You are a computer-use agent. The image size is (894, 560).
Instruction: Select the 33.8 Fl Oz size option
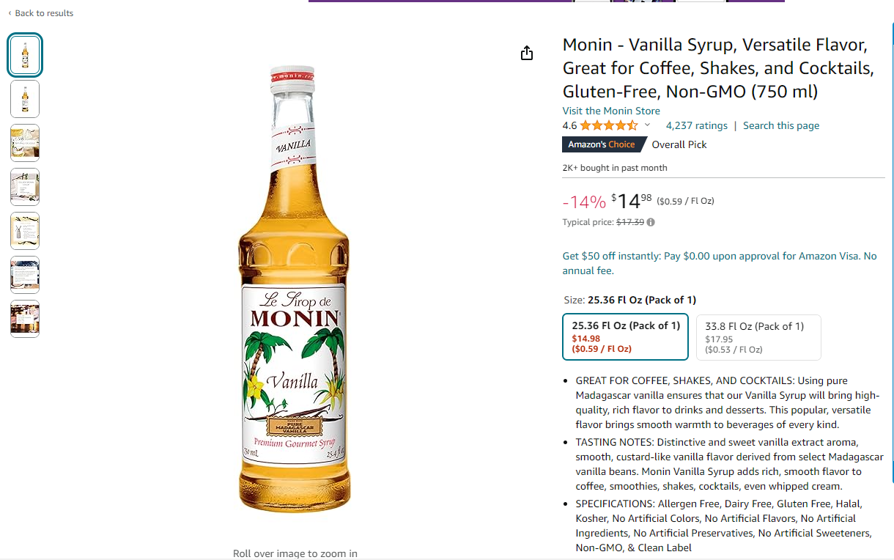[758, 337]
